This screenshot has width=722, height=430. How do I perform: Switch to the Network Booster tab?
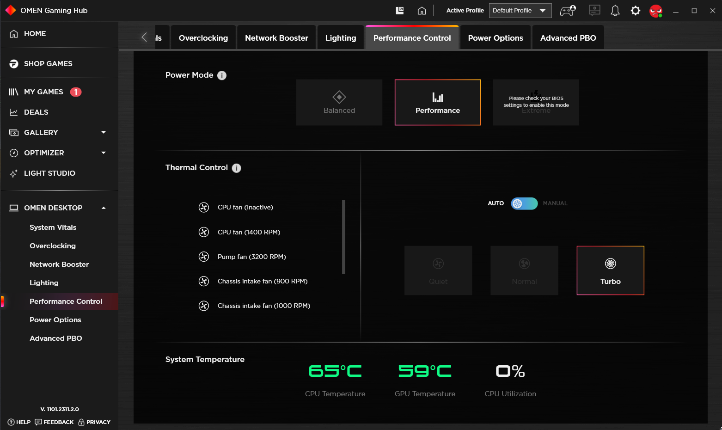pos(276,38)
